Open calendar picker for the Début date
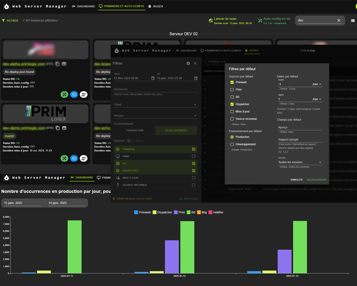The height and width of the screenshot is (286, 357). click(153, 78)
